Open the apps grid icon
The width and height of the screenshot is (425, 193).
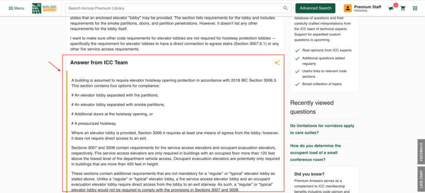tap(415, 8)
